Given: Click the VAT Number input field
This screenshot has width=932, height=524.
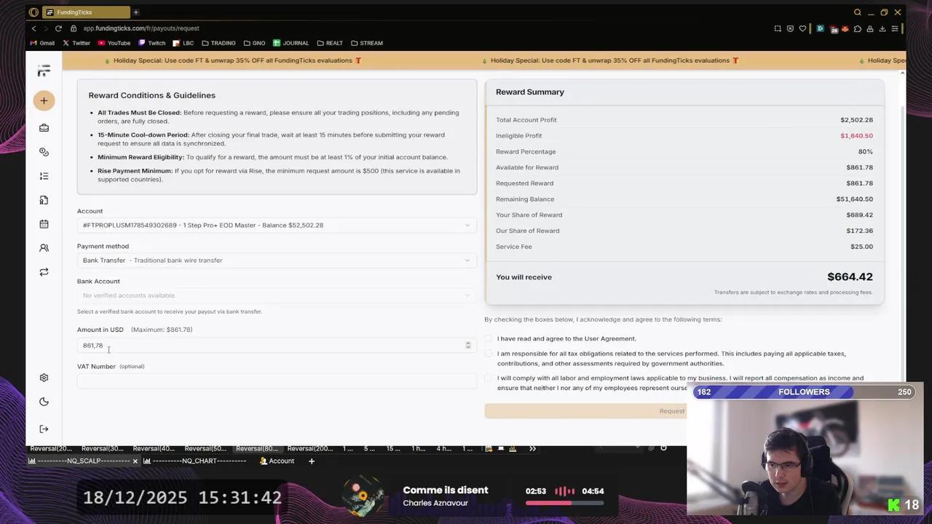Looking at the screenshot, I should pos(277,381).
